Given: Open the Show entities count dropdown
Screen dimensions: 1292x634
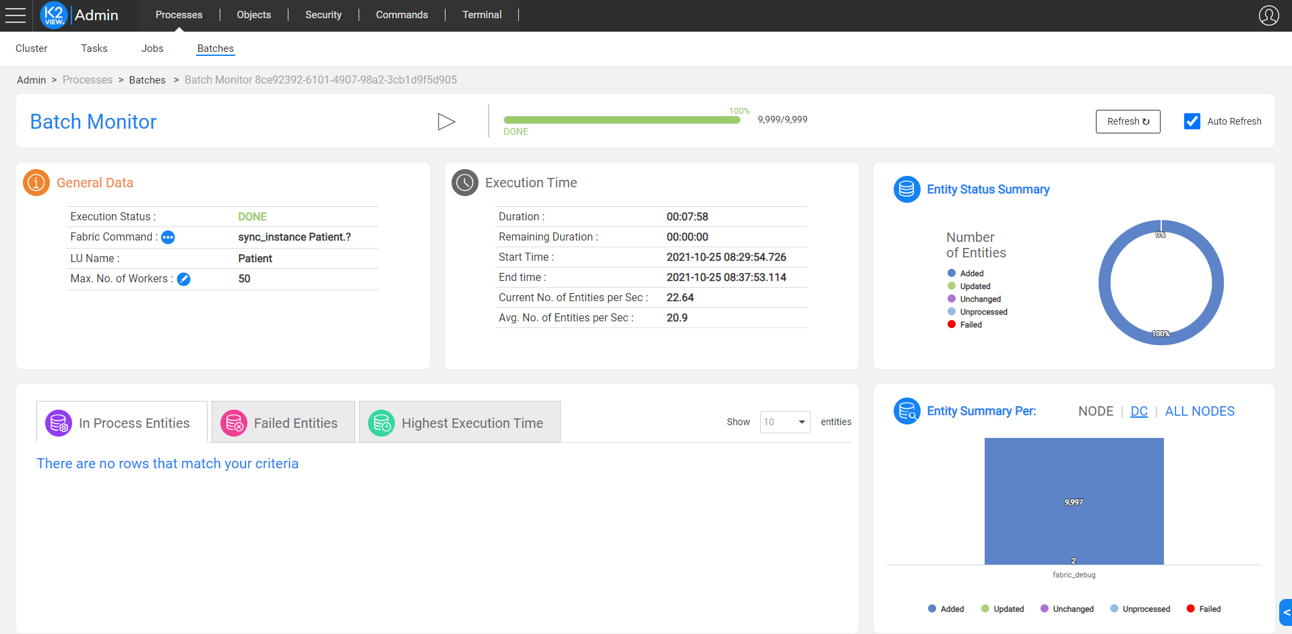Looking at the screenshot, I should coord(785,422).
